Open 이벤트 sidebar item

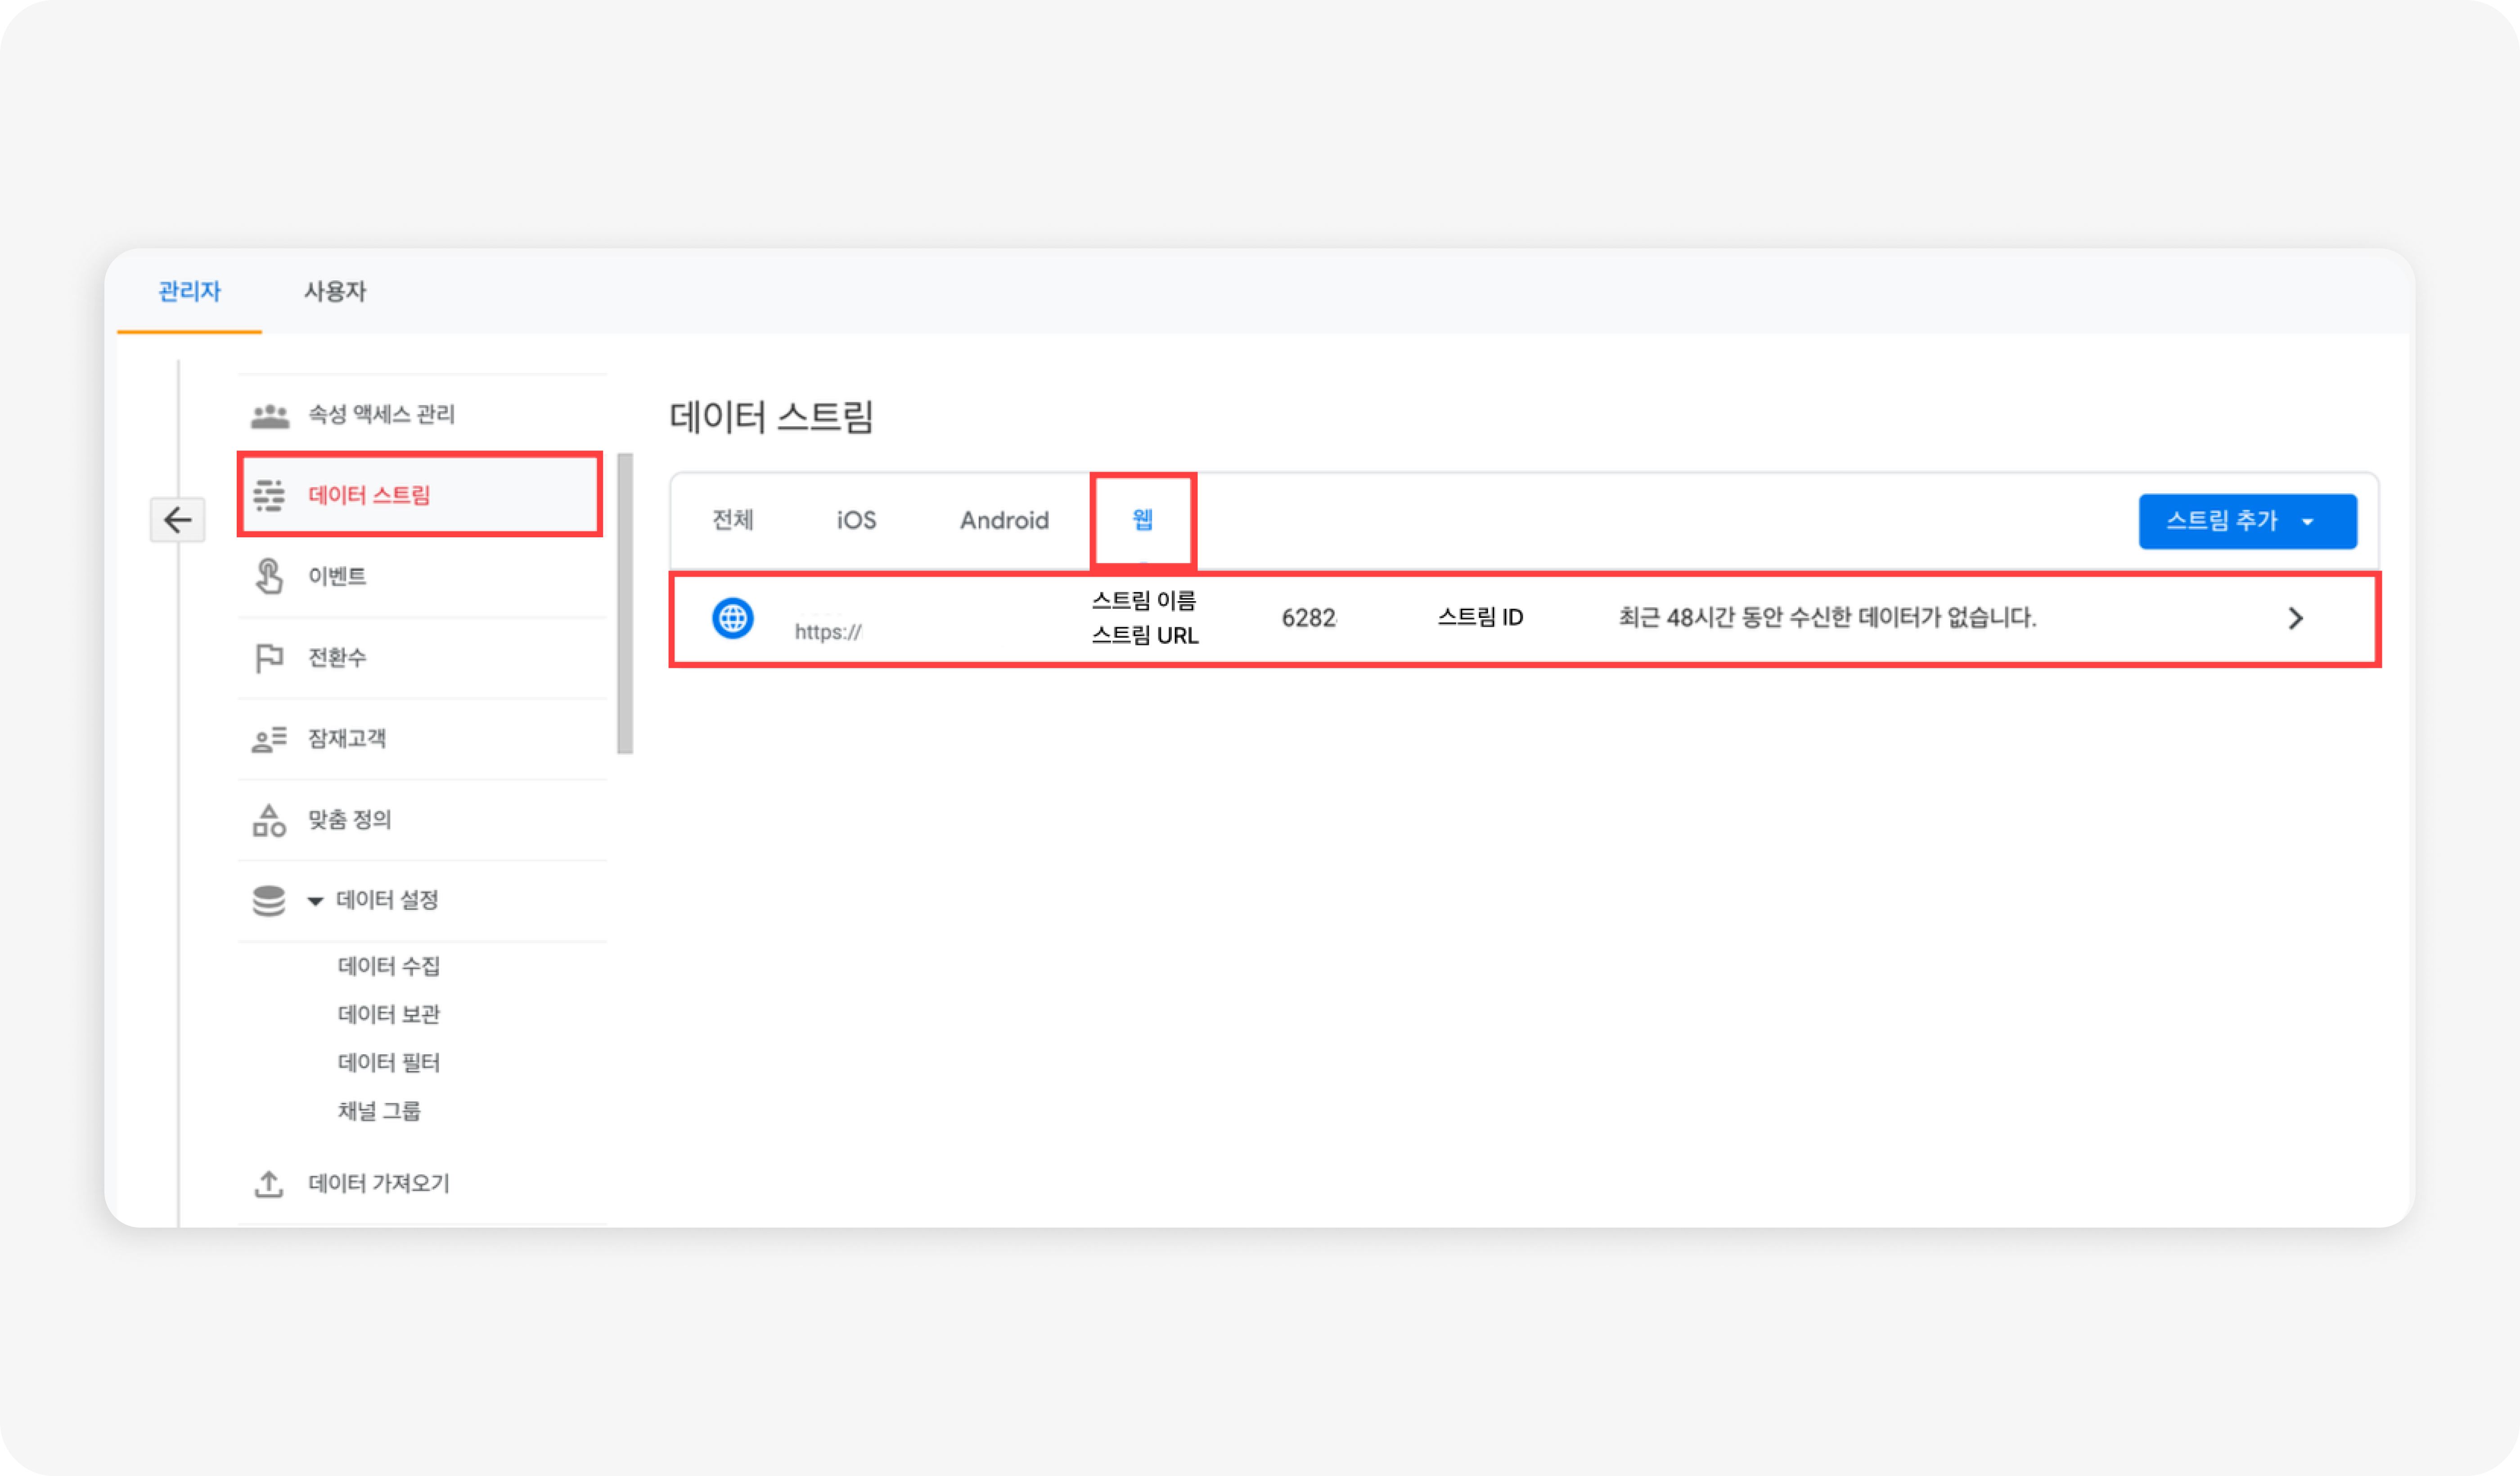[x=422, y=576]
